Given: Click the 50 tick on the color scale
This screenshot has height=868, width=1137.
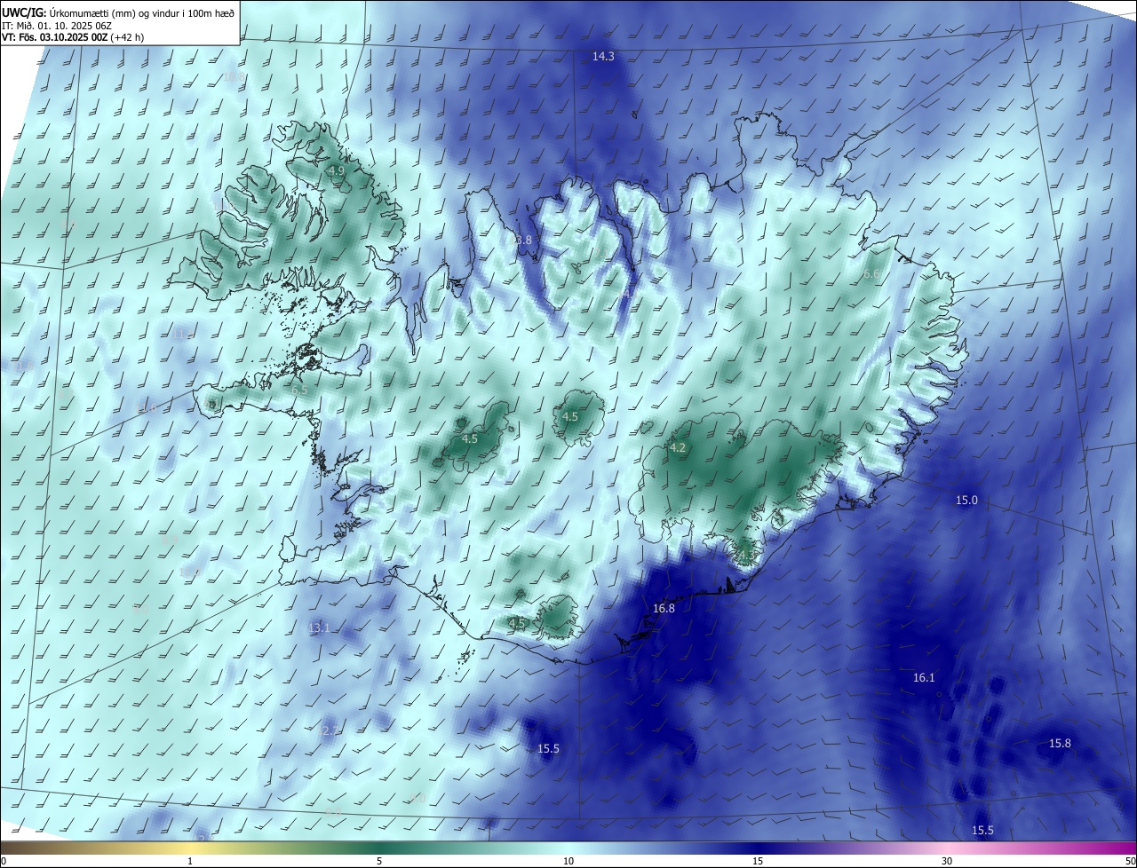Looking at the screenshot, I should point(1130,861).
